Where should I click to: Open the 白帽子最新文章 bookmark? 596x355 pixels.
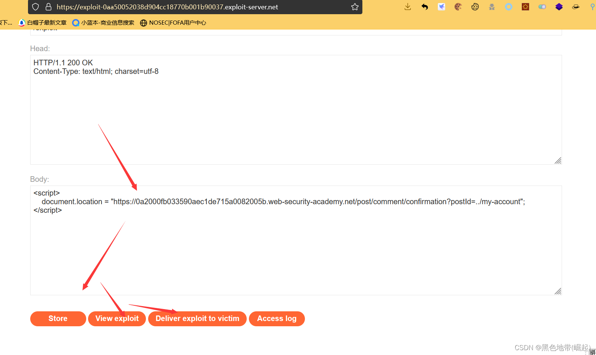[43, 23]
